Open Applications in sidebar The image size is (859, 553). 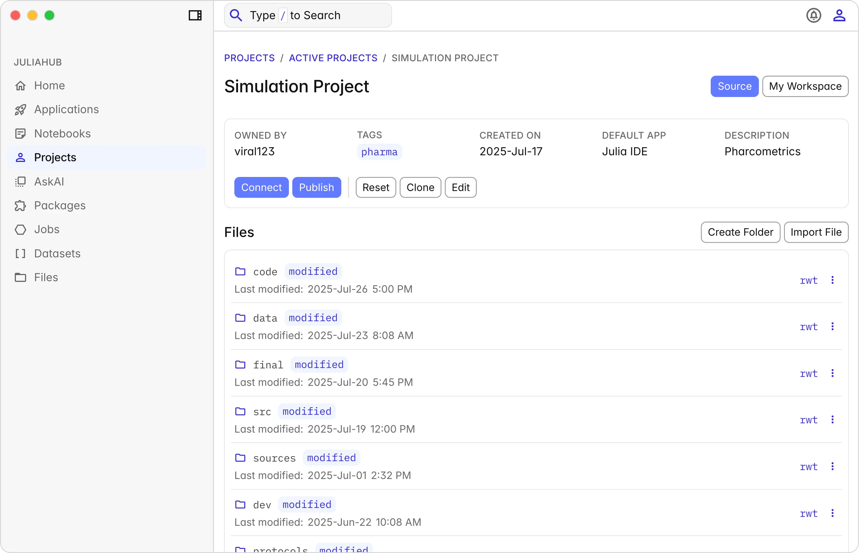[107, 109]
